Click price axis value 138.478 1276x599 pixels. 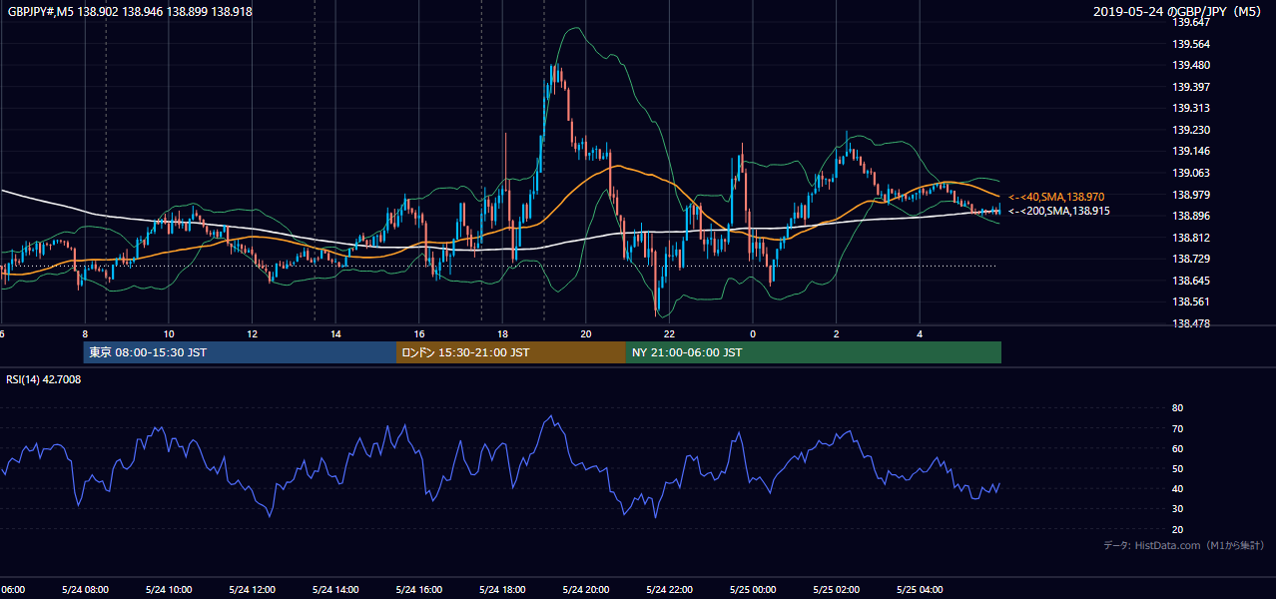(1190, 323)
